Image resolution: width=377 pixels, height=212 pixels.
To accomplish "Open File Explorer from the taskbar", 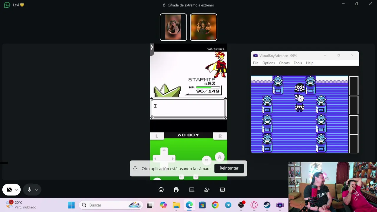I will [x=176, y=205].
